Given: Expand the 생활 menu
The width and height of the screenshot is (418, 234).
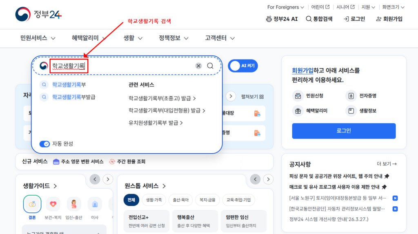Looking at the screenshot, I should tap(133, 38).
